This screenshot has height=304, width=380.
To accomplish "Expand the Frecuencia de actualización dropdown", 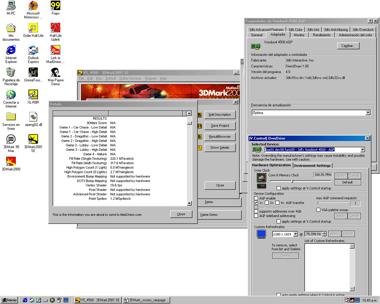I will [x=368, y=113].
